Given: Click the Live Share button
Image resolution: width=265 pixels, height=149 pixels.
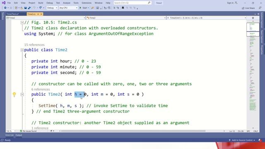Looking at the screenshot, I should (x=248, y=8).
